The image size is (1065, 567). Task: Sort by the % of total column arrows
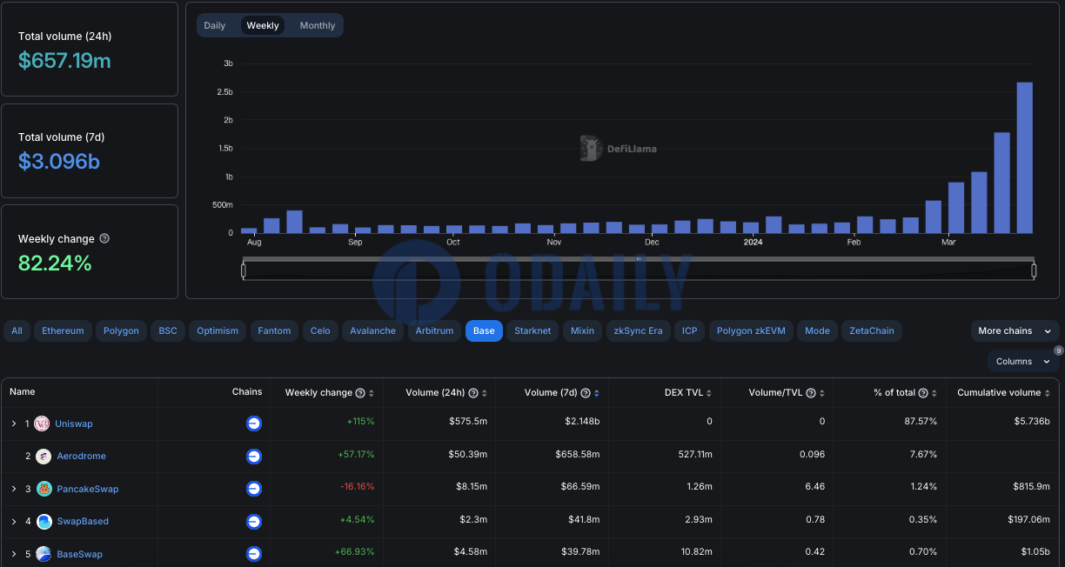pos(934,393)
